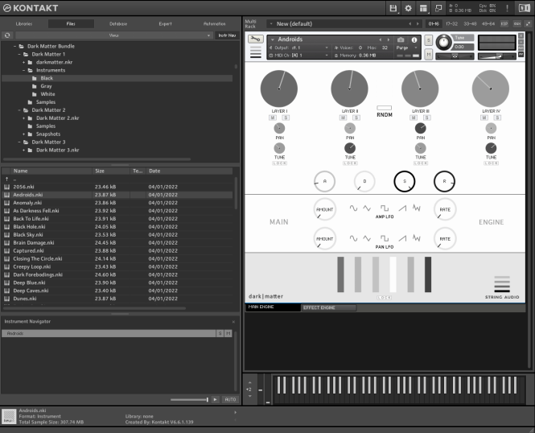Select the sine wave for PAN LFO

pyautogui.click(x=353, y=237)
